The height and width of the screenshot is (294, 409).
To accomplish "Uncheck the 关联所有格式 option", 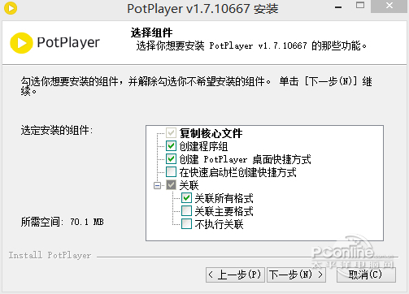I will [186, 198].
